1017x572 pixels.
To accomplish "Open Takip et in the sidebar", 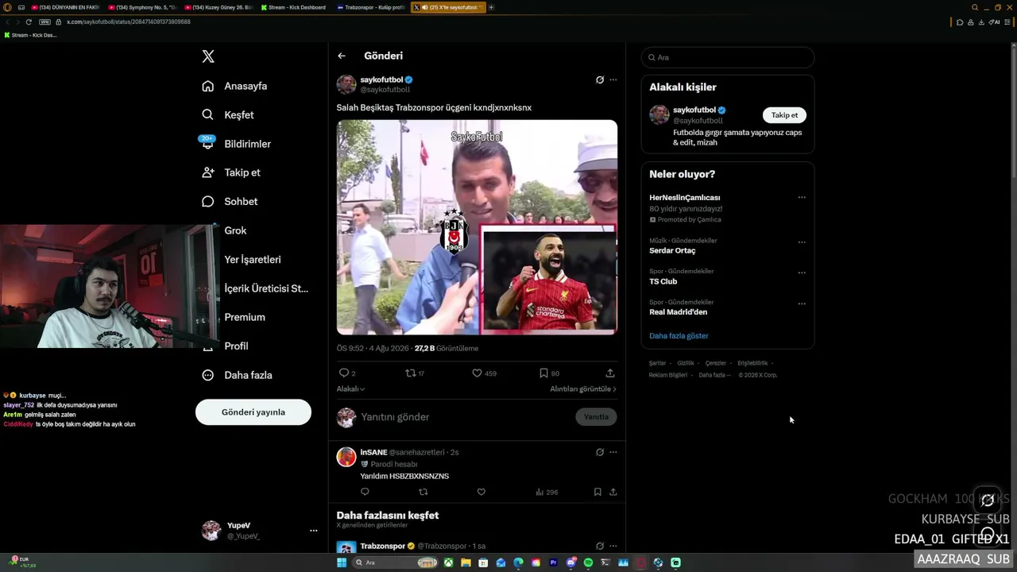I will [231, 172].
